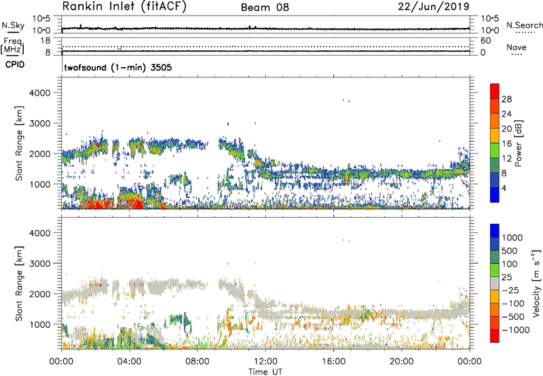The height and width of the screenshot is (376, 543).
Task: Click the power colorbar yellow segment between 16 and 20
Action: point(495,136)
